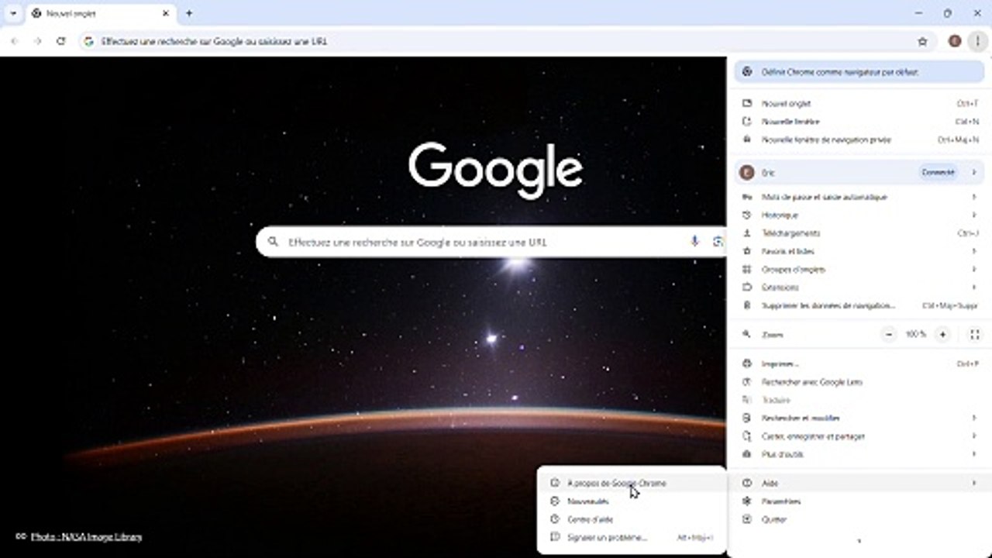This screenshot has height=558, width=992.
Task: Click the 100 % zoom value
Action: click(x=916, y=334)
